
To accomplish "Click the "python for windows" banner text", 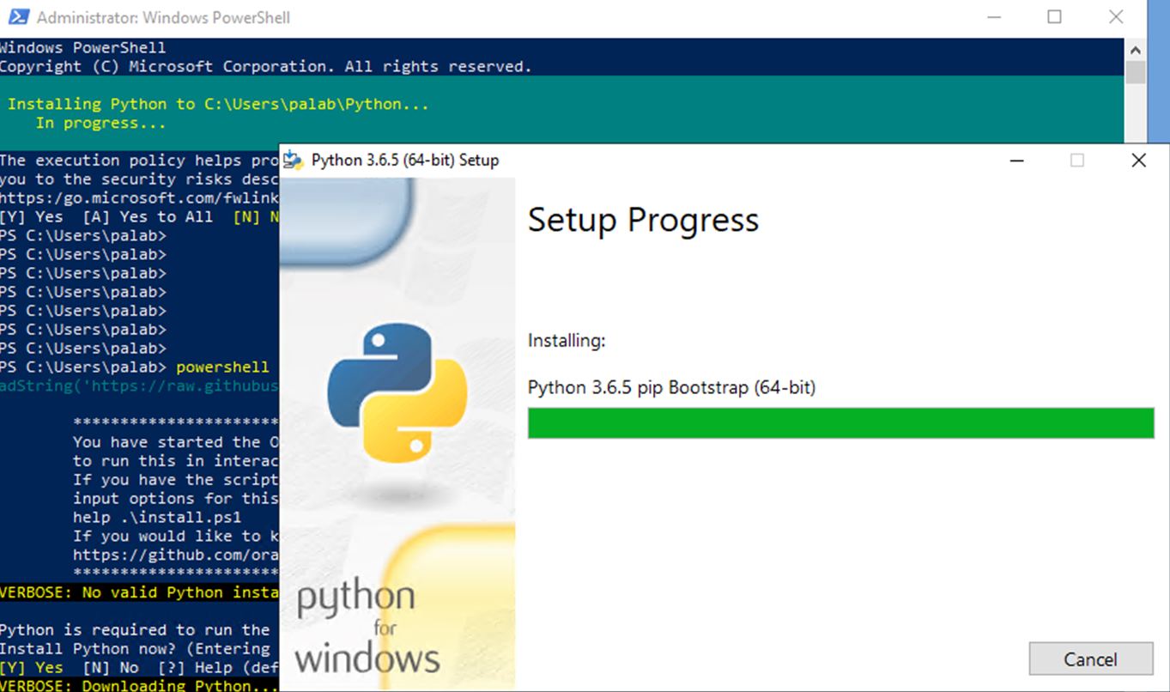I will pyautogui.click(x=368, y=628).
